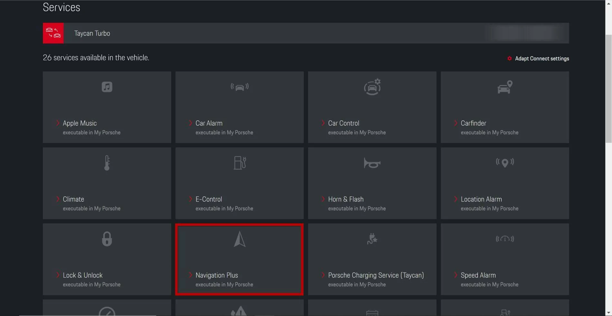Open the Carfinder service

[x=505, y=107]
